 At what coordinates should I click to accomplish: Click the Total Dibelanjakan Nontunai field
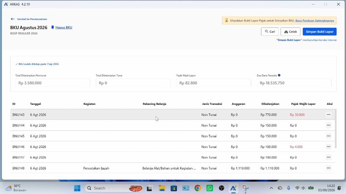click(x=52, y=83)
